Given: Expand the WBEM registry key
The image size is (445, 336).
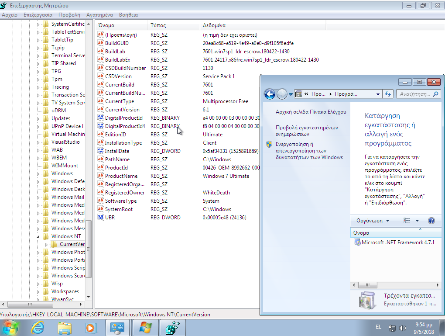Looking at the screenshot, I should (x=38, y=158).
